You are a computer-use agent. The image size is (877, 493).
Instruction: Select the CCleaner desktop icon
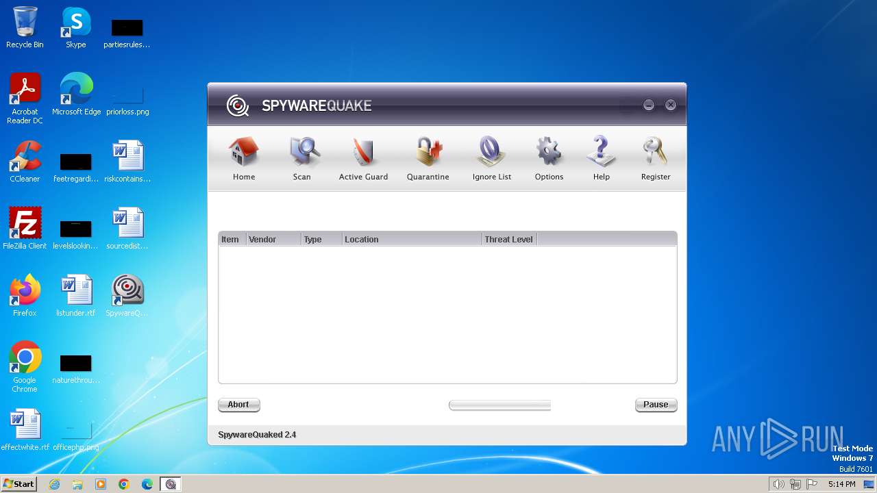(25, 162)
